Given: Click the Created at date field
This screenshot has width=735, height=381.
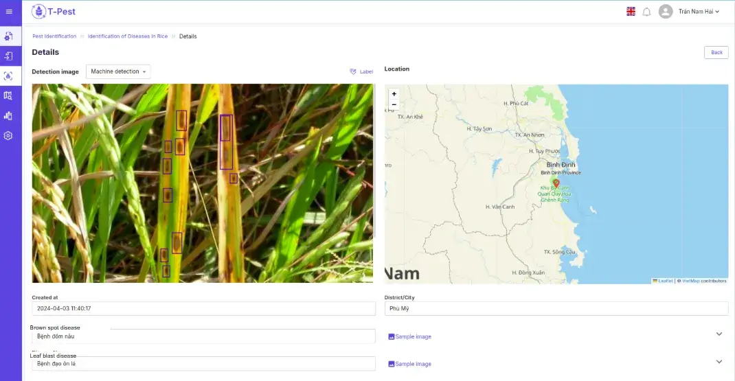Looking at the screenshot, I should (x=203, y=308).
